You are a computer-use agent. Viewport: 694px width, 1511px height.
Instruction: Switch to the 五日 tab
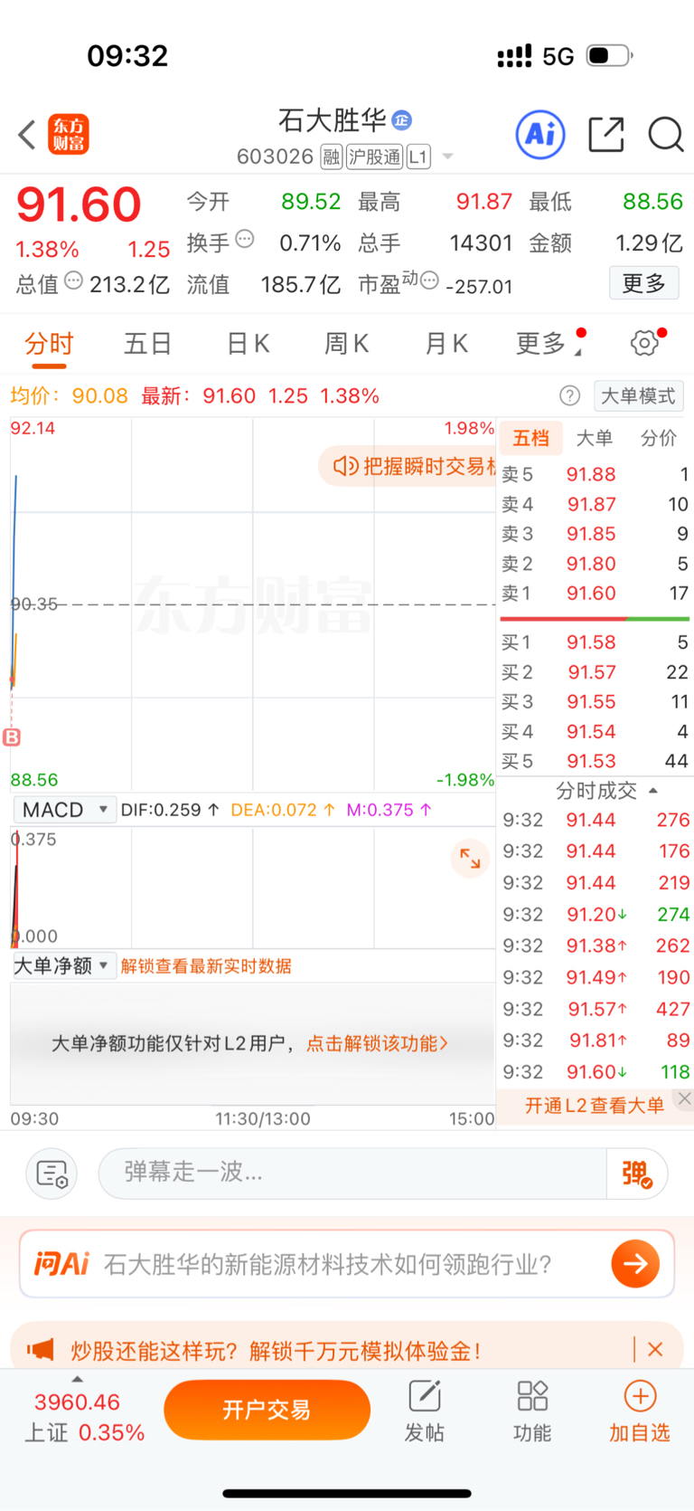(148, 344)
